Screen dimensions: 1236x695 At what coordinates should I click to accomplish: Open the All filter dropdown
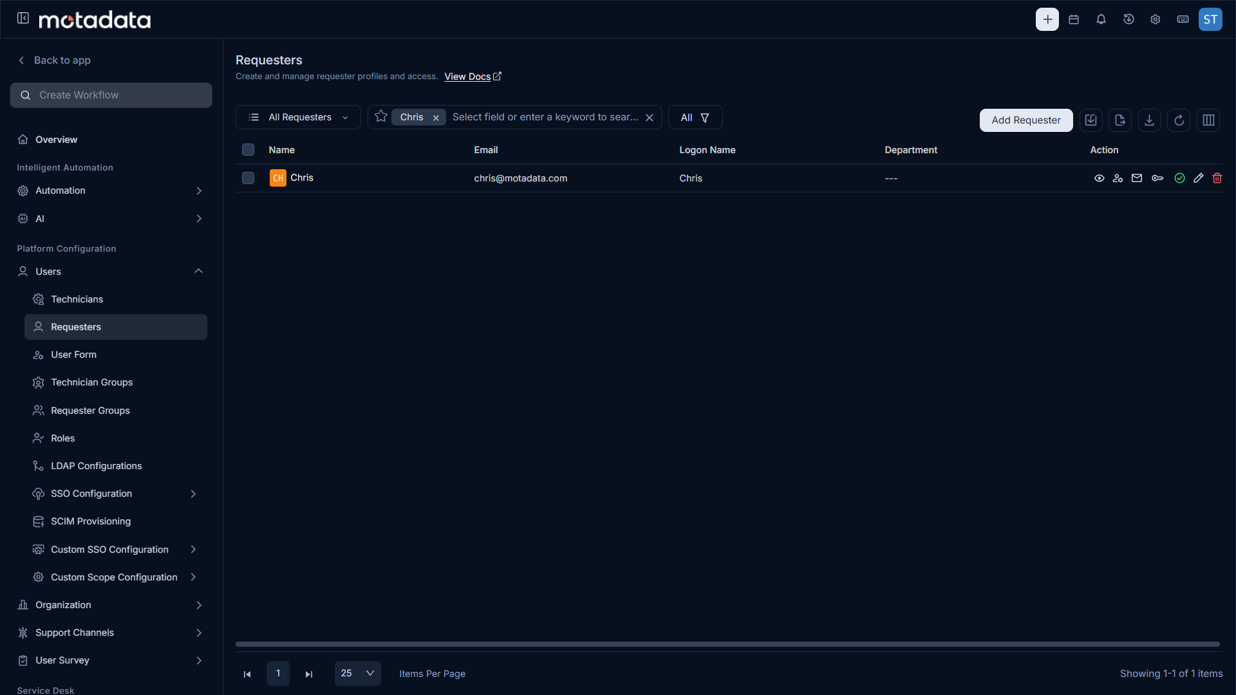695,117
